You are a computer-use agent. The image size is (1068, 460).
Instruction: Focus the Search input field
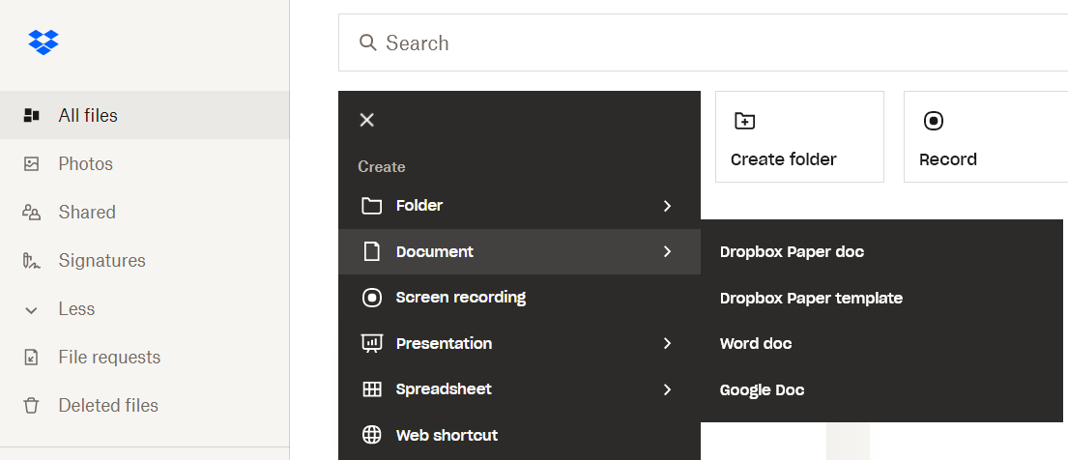703,43
